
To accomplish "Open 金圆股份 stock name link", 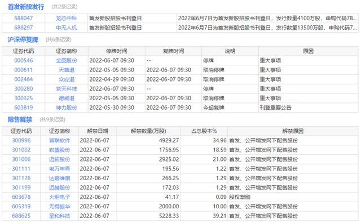I will click(67, 61).
